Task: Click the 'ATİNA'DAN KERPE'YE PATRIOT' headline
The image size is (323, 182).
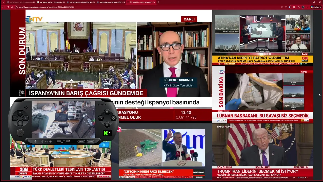Action: 253,57
